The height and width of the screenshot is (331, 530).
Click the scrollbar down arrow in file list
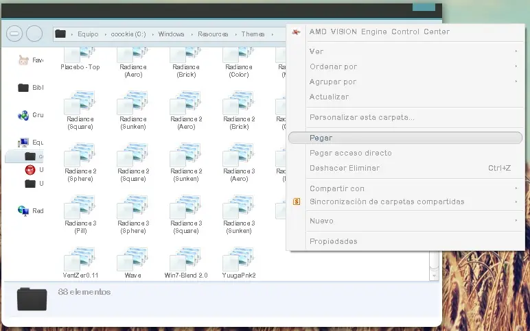434,276
